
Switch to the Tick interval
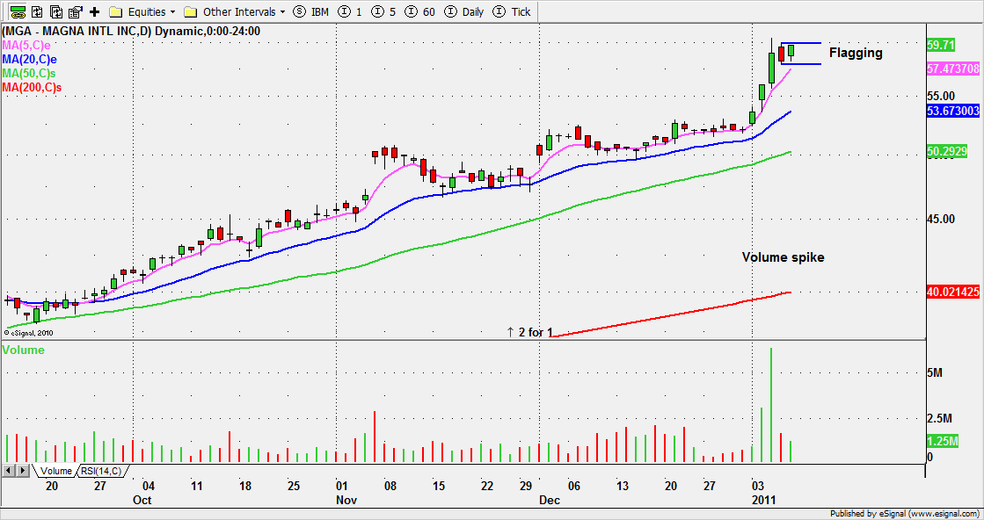512,11
